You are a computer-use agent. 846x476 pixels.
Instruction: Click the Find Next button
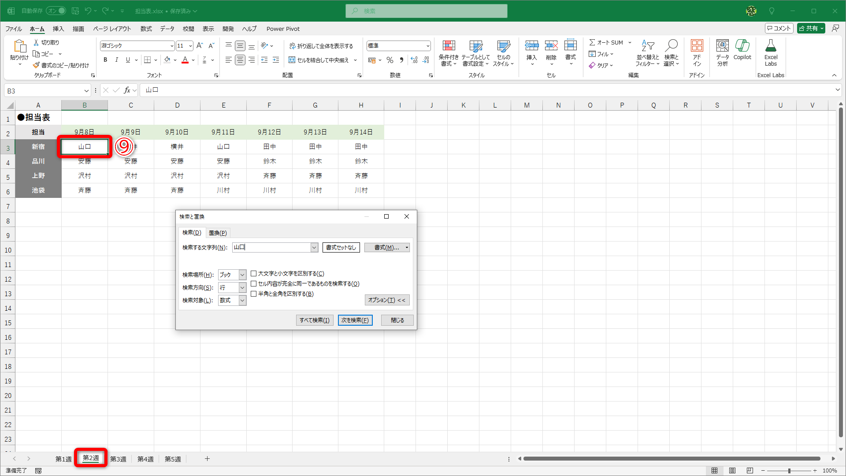coord(355,320)
